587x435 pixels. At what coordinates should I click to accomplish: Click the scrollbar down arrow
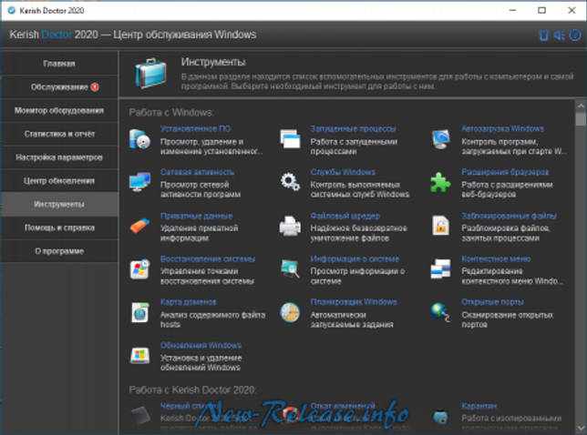point(581,428)
